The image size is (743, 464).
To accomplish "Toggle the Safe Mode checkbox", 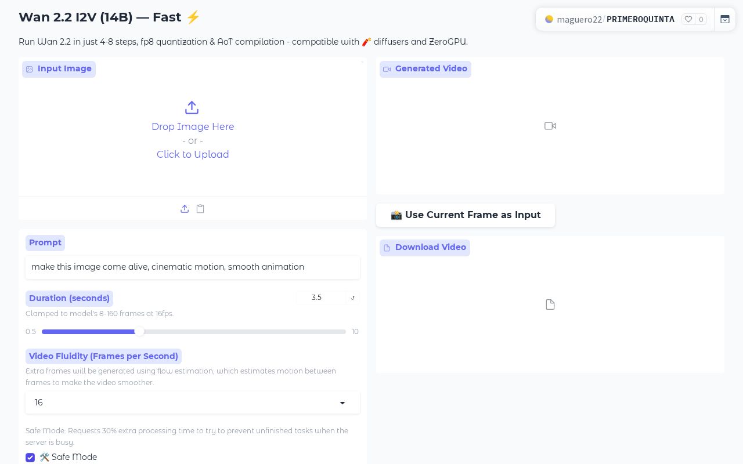I will point(30,458).
